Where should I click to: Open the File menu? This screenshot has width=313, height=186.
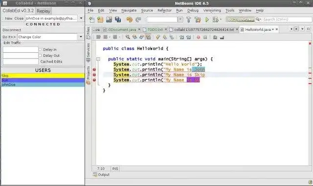pos(90,10)
